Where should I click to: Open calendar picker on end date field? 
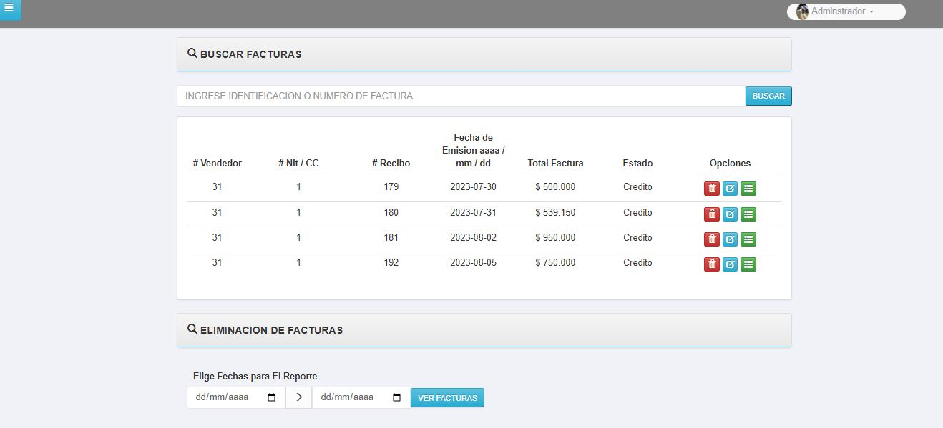[396, 398]
